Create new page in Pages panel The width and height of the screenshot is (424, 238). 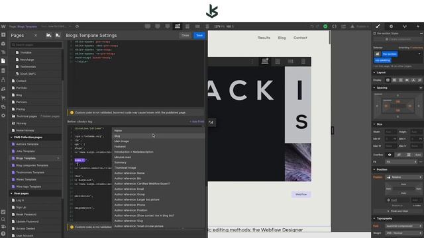click(58, 35)
